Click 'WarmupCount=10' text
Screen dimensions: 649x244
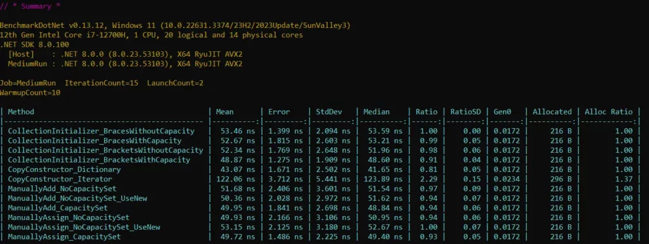pos(30,92)
